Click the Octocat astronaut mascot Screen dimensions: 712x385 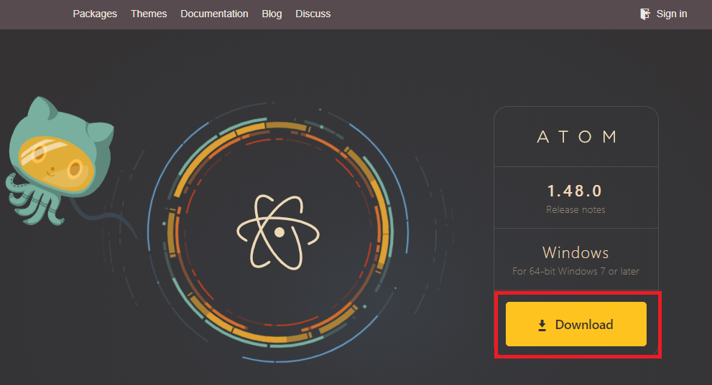point(60,161)
